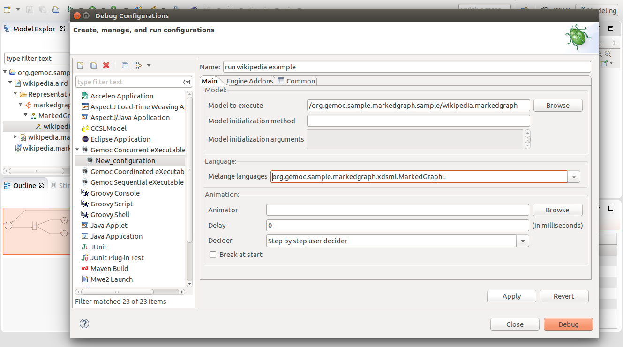623x347 pixels.
Task: Click New icon in Eclipse main toolbar
Action: coord(7,9)
